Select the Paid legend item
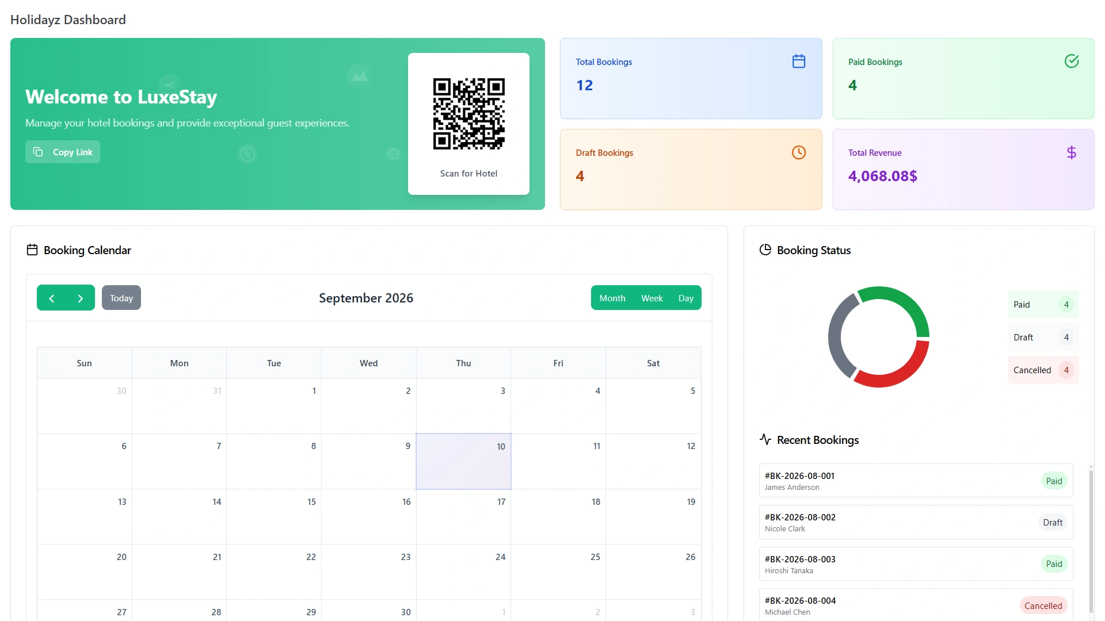The height and width of the screenshot is (621, 1105). 1043,305
